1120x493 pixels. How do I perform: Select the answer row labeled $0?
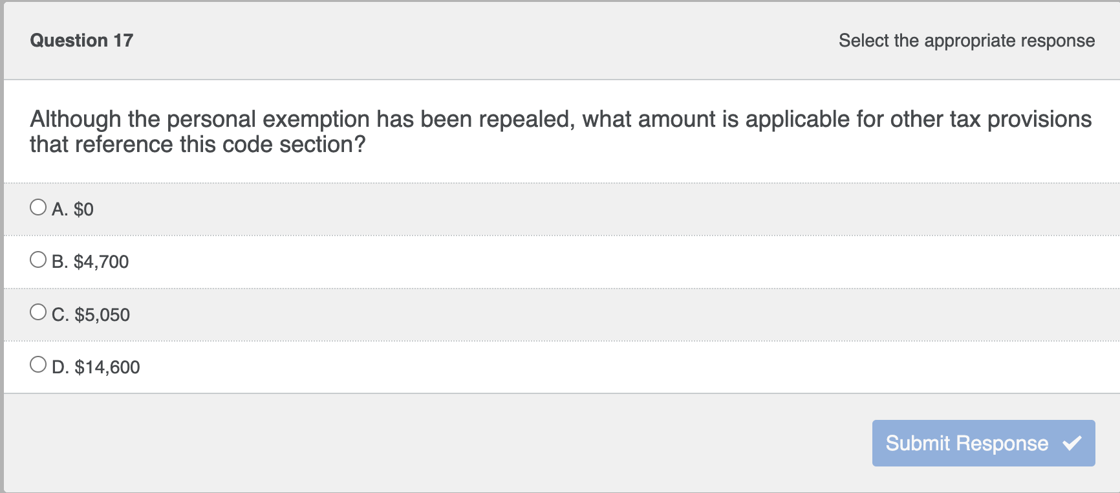(259, 208)
